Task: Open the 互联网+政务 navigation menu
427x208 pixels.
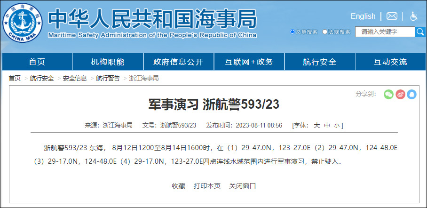Action: [x=249, y=62]
